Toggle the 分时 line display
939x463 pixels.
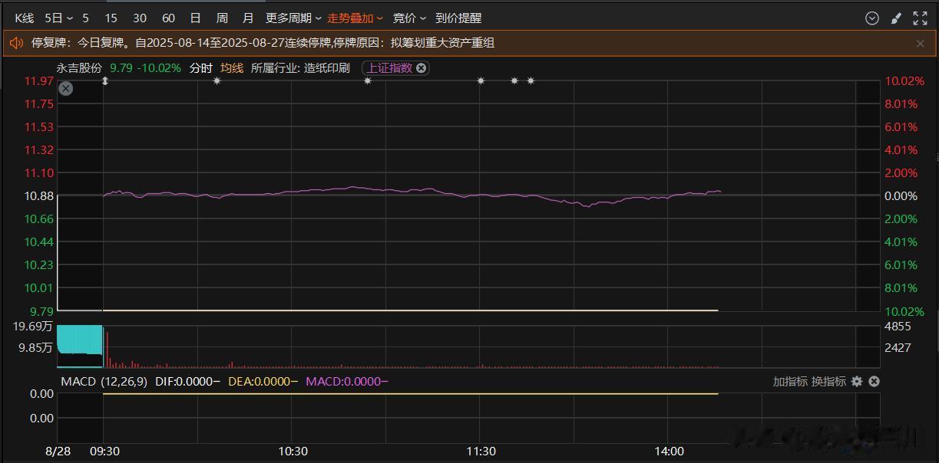pos(200,68)
